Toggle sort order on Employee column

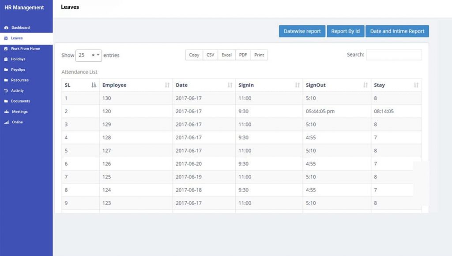coord(167,85)
